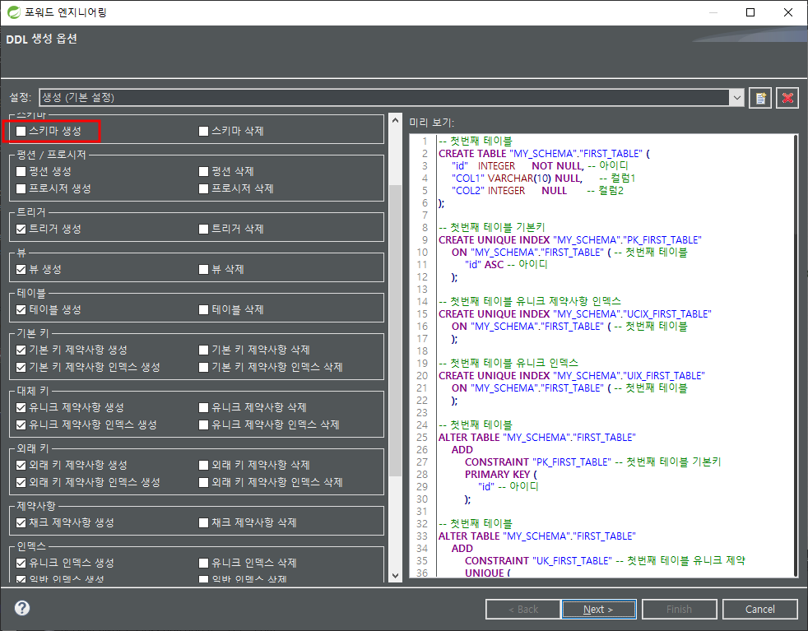The width and height of the screenshot is (808, 631).
Task: Click preview line "COL1" VARCHAR(10) NULL
Action: [x=517, y=179]
